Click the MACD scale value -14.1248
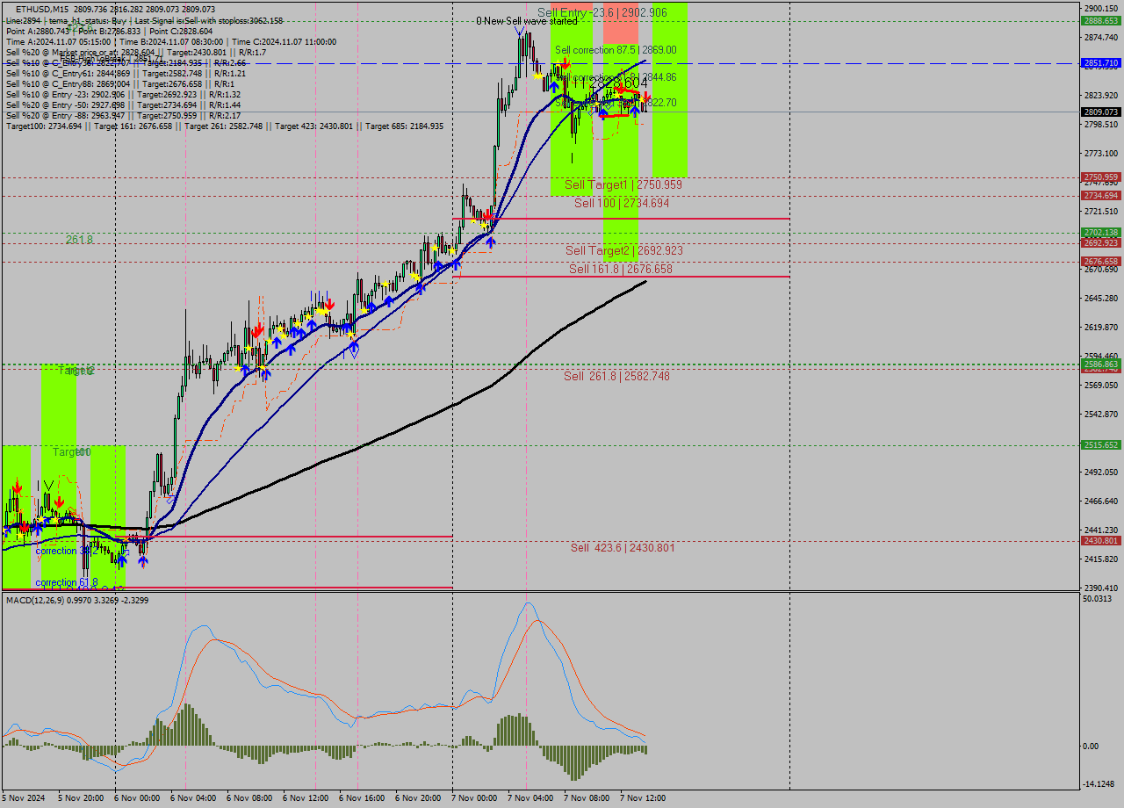The image size is (1124, 808). point(1099,785)
